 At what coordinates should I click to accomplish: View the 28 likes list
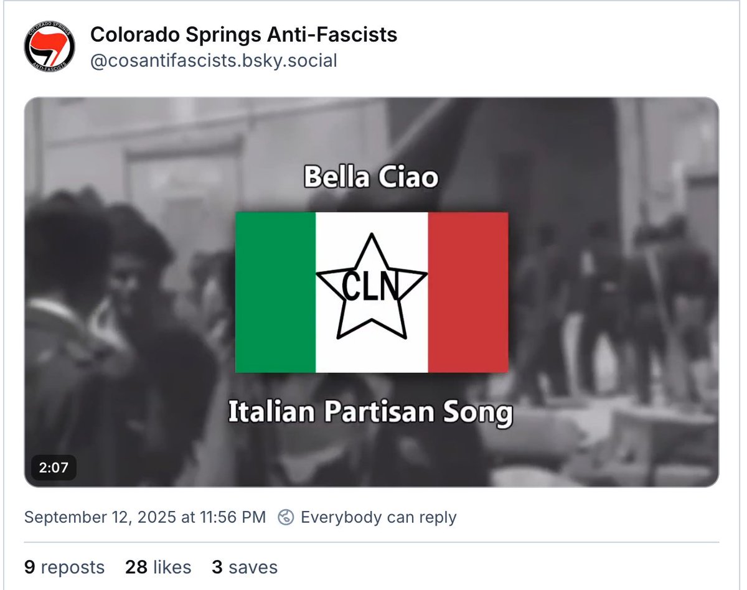click(158, 567)
